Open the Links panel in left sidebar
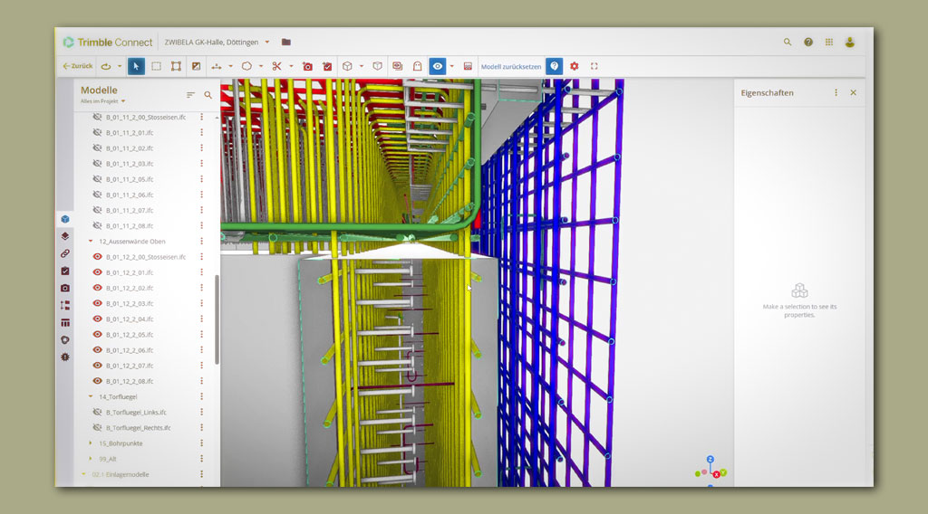 point(65,253)
